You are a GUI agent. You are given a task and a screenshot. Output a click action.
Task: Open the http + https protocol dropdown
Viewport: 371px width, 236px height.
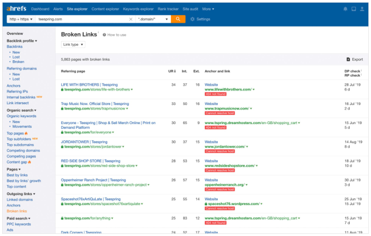click(x=21, y=19)
